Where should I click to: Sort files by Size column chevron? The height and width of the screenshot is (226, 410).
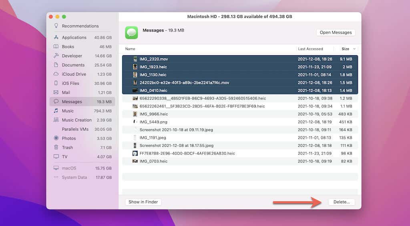(x=353, y=49)
